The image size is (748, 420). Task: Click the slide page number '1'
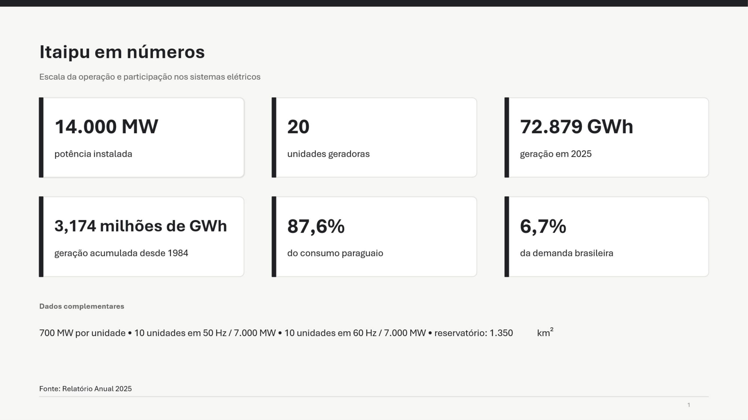pos(689,405)
